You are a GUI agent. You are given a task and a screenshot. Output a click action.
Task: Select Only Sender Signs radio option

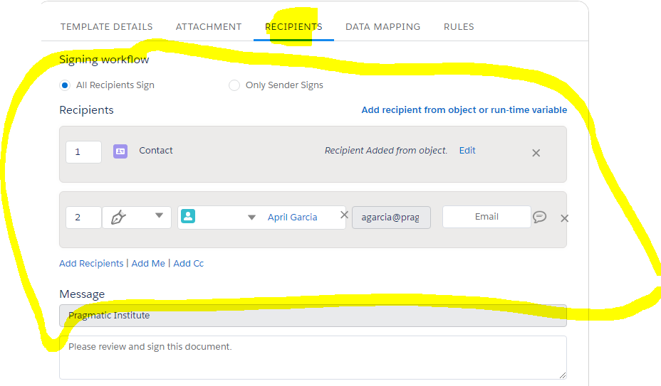pyautogui.click(x=234, y=85)
